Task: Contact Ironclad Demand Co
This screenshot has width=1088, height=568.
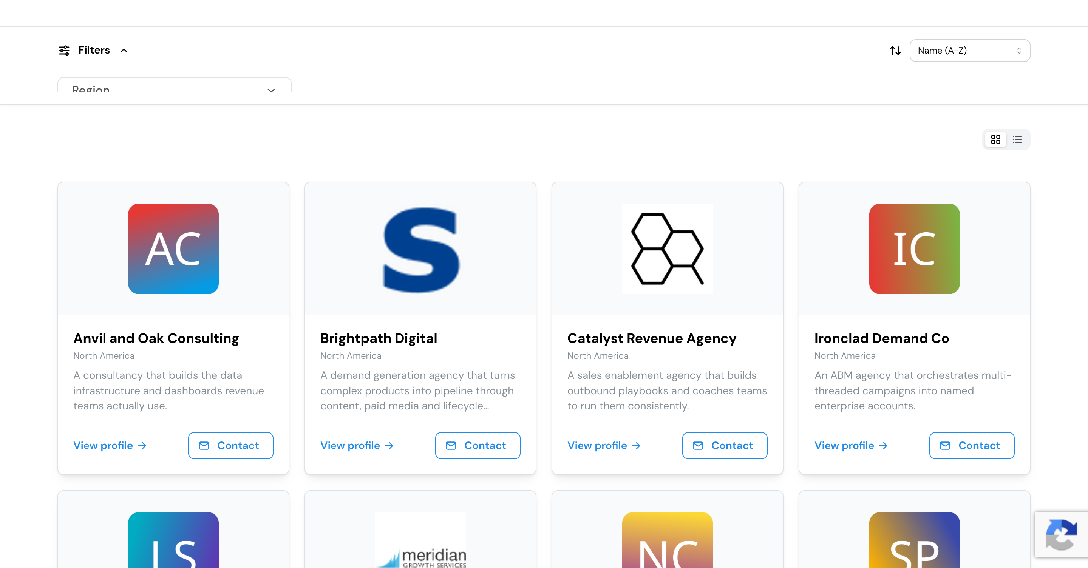Action: pyautogui.click(x=972, y=446)
